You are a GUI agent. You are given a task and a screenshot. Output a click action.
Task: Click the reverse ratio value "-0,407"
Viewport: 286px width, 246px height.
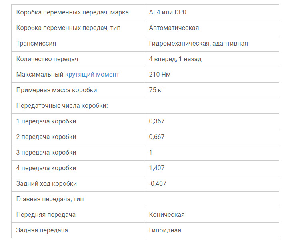(x=158, y=184)
